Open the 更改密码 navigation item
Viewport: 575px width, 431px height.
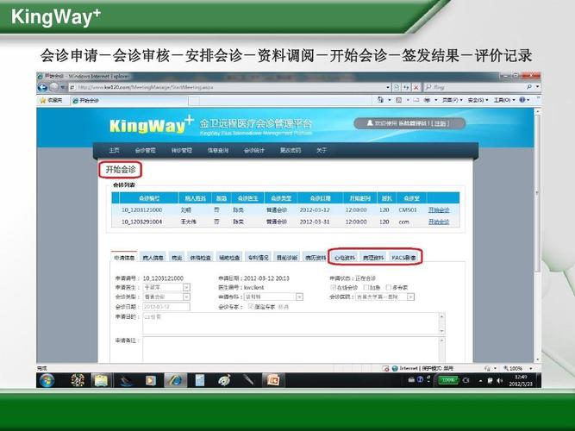(x=291, y=150)
